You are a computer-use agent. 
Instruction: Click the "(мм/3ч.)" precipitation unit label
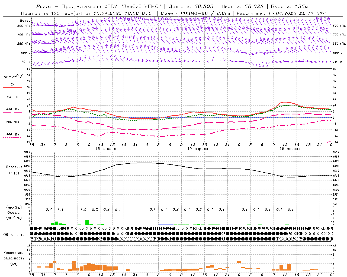[x=13, y=207]
